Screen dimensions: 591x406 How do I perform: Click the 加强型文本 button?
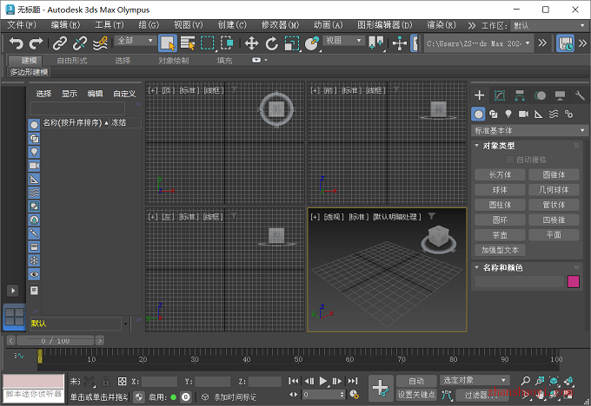click(500, 250)
